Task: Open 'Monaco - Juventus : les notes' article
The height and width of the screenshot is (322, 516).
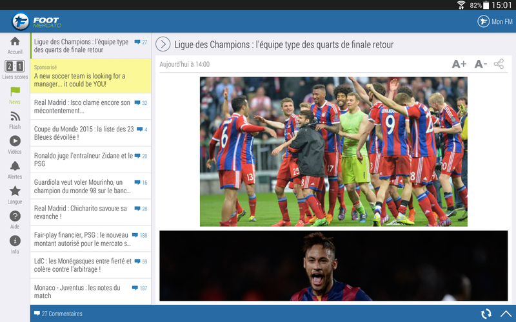Action: 91,292
